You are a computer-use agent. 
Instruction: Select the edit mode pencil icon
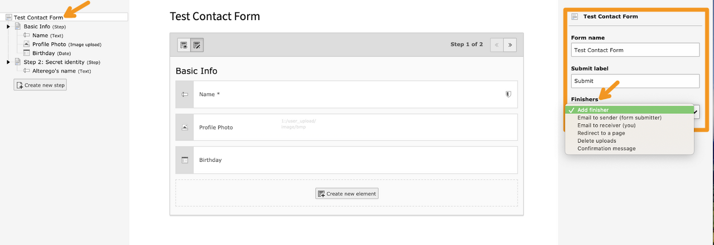point(197,45)
